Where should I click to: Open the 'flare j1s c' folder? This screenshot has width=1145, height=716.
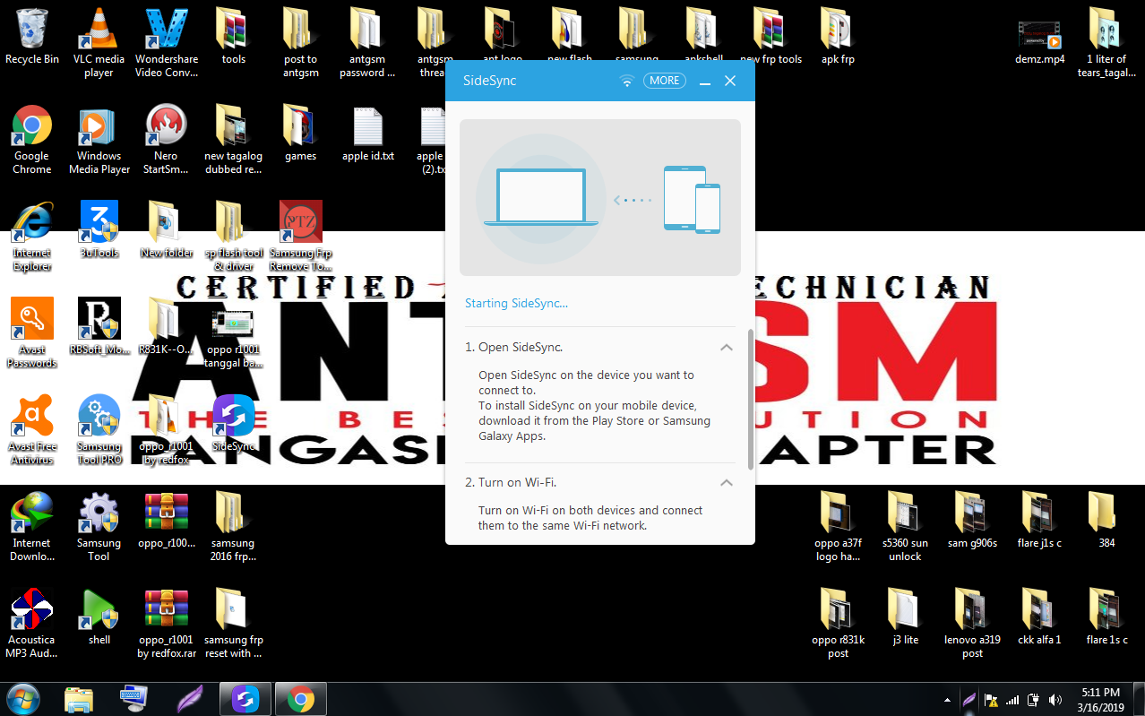pos(1040,521)
